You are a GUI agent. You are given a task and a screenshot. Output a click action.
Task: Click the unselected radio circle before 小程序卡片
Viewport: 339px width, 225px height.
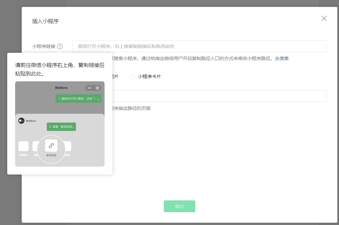pos(133,76)
